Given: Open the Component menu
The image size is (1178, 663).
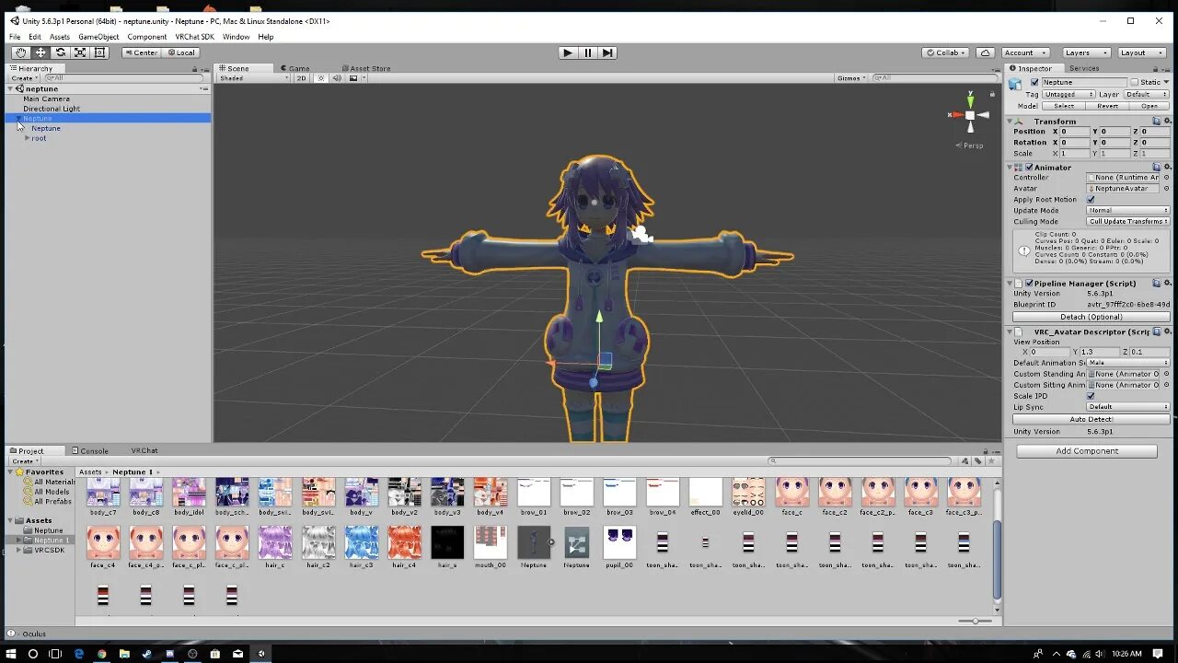Looking at the screenshot, I should pos(147,37).
